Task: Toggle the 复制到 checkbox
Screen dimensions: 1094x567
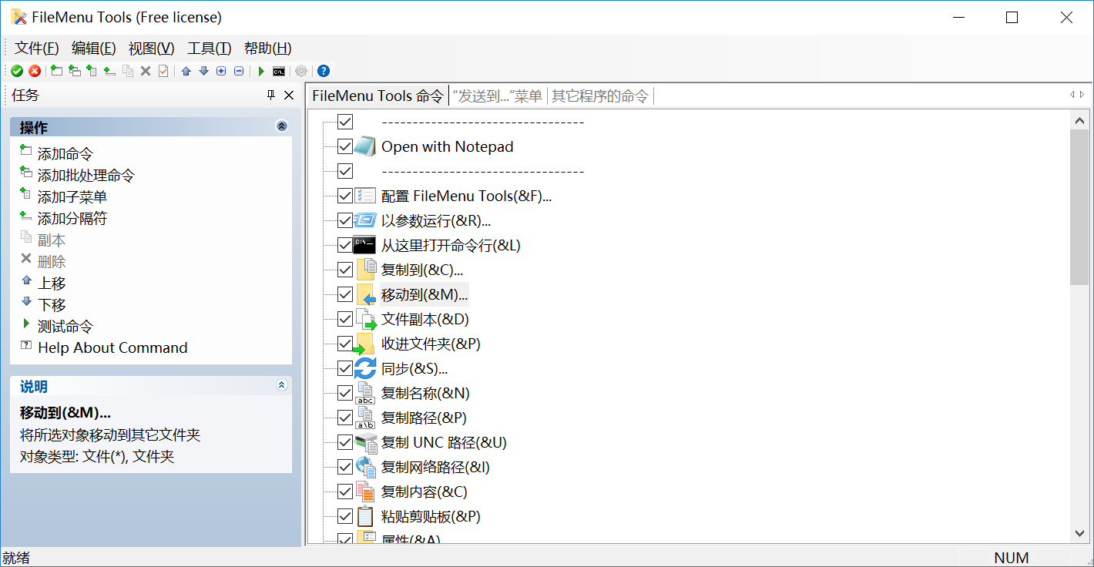Action: click(345, 270)
